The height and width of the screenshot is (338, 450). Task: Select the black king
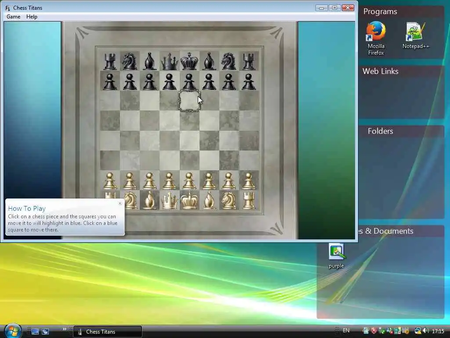(189, 61)
